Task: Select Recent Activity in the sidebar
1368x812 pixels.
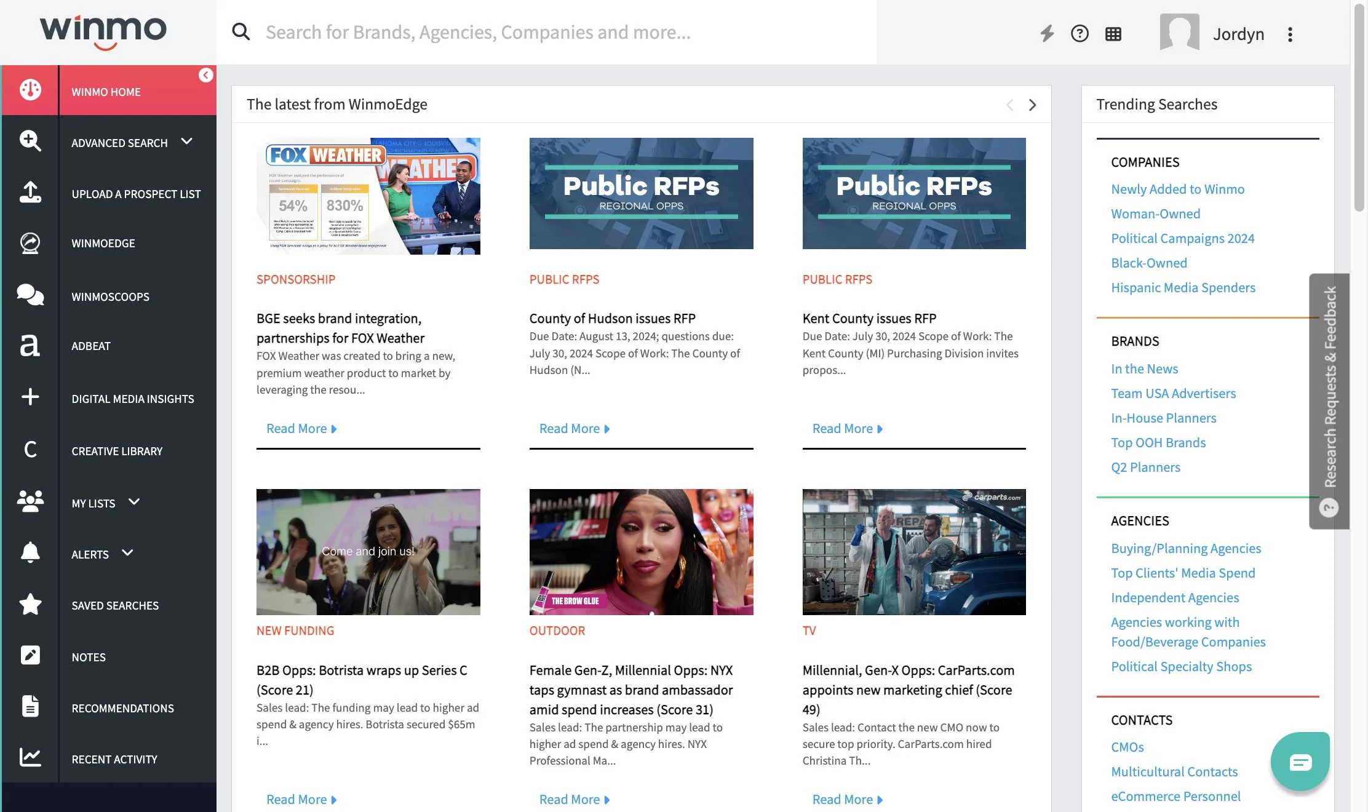Action: (x=114, y=760)
